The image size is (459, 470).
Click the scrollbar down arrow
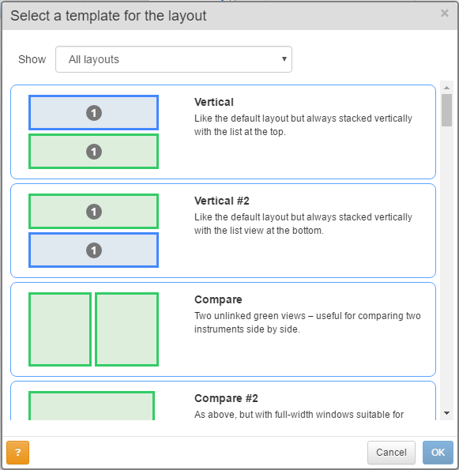coord(446,413)
